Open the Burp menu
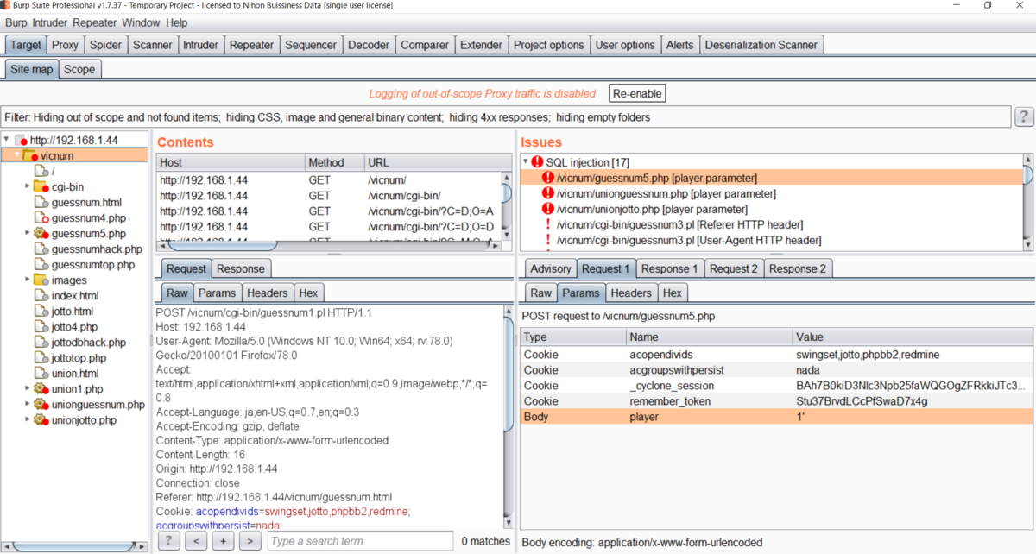 16,22
